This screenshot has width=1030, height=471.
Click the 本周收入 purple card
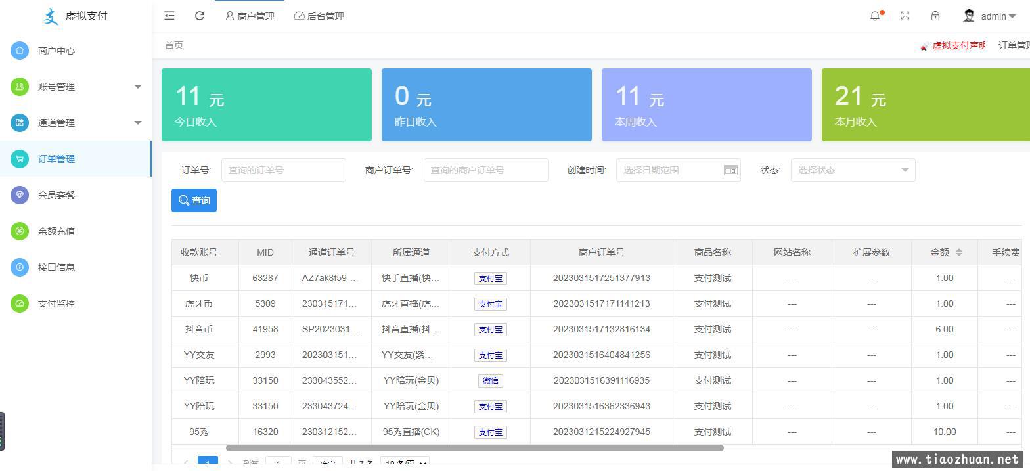tap(707, 104)
